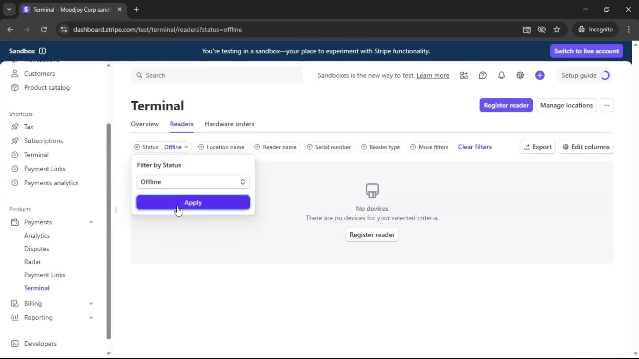Focus the Search input field
The width and height of the screenshot is (639, 359).
click(220, 75)
